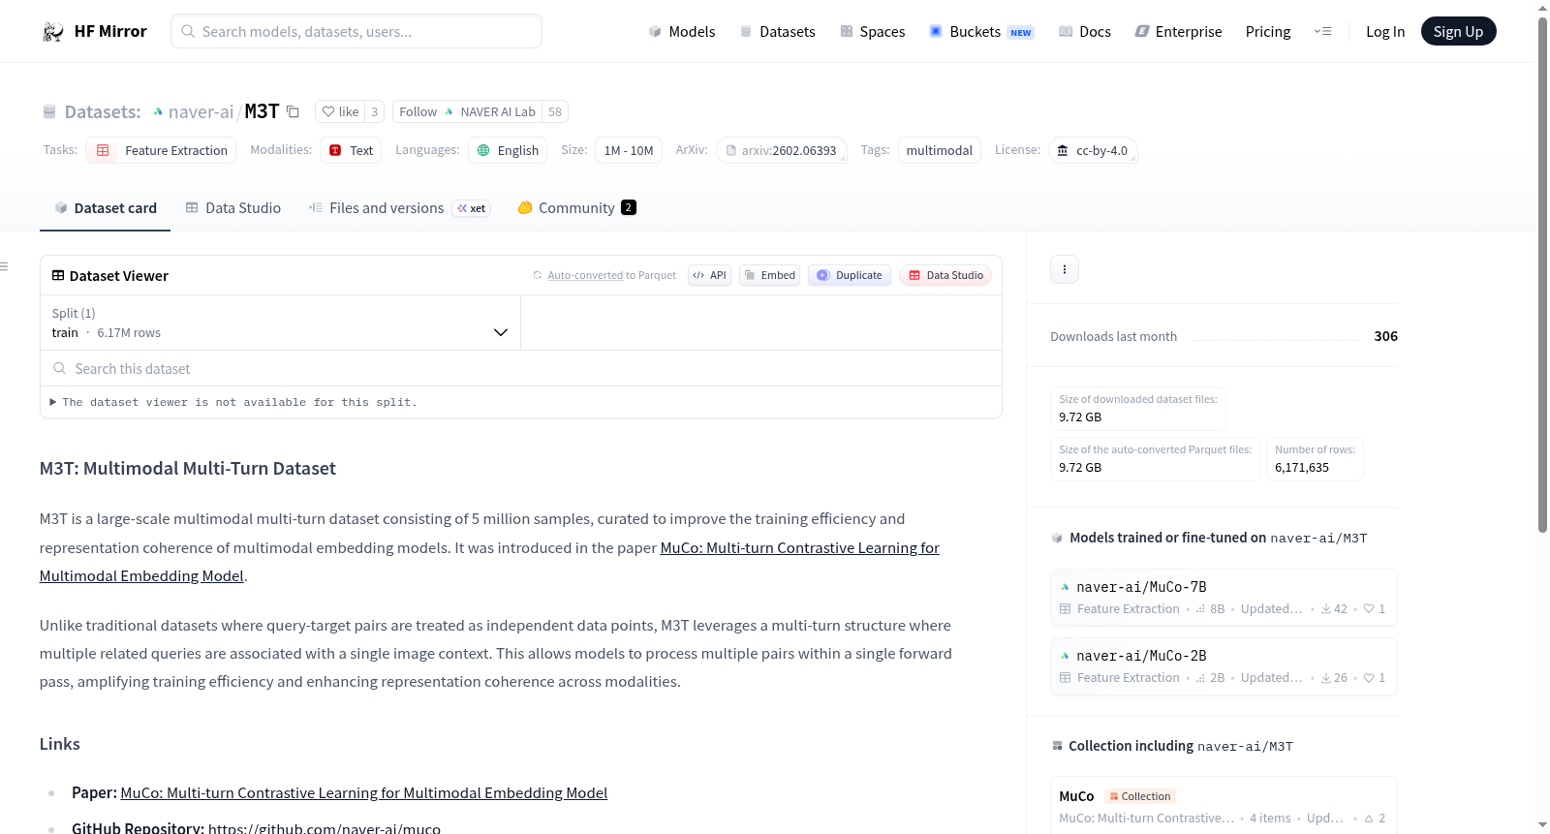This screenshot has width=1550, height=834.
Task: Click the Data Studio button in viewer header
Action: click(x=945, y=275)
